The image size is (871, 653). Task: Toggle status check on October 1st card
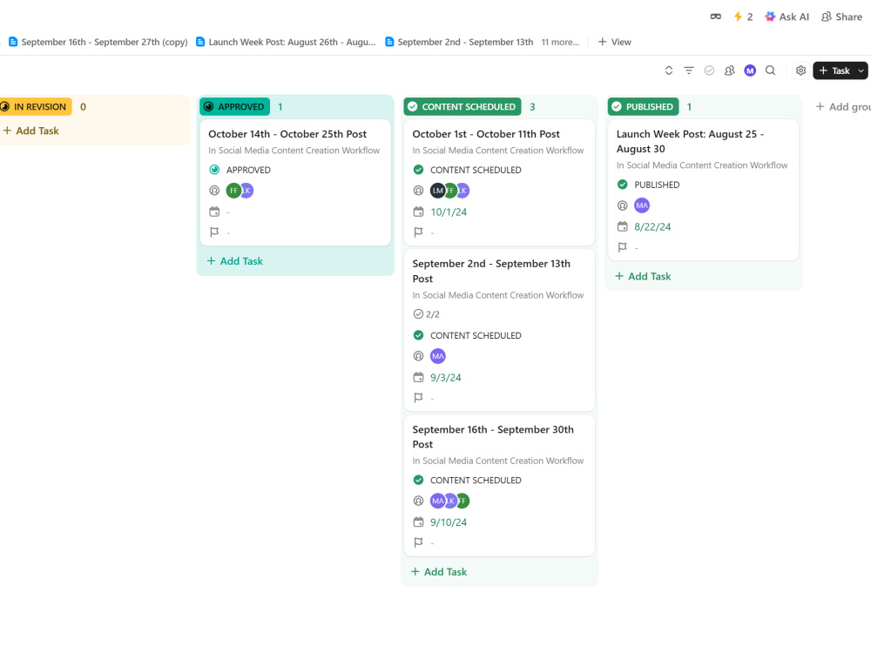[418, 170]
